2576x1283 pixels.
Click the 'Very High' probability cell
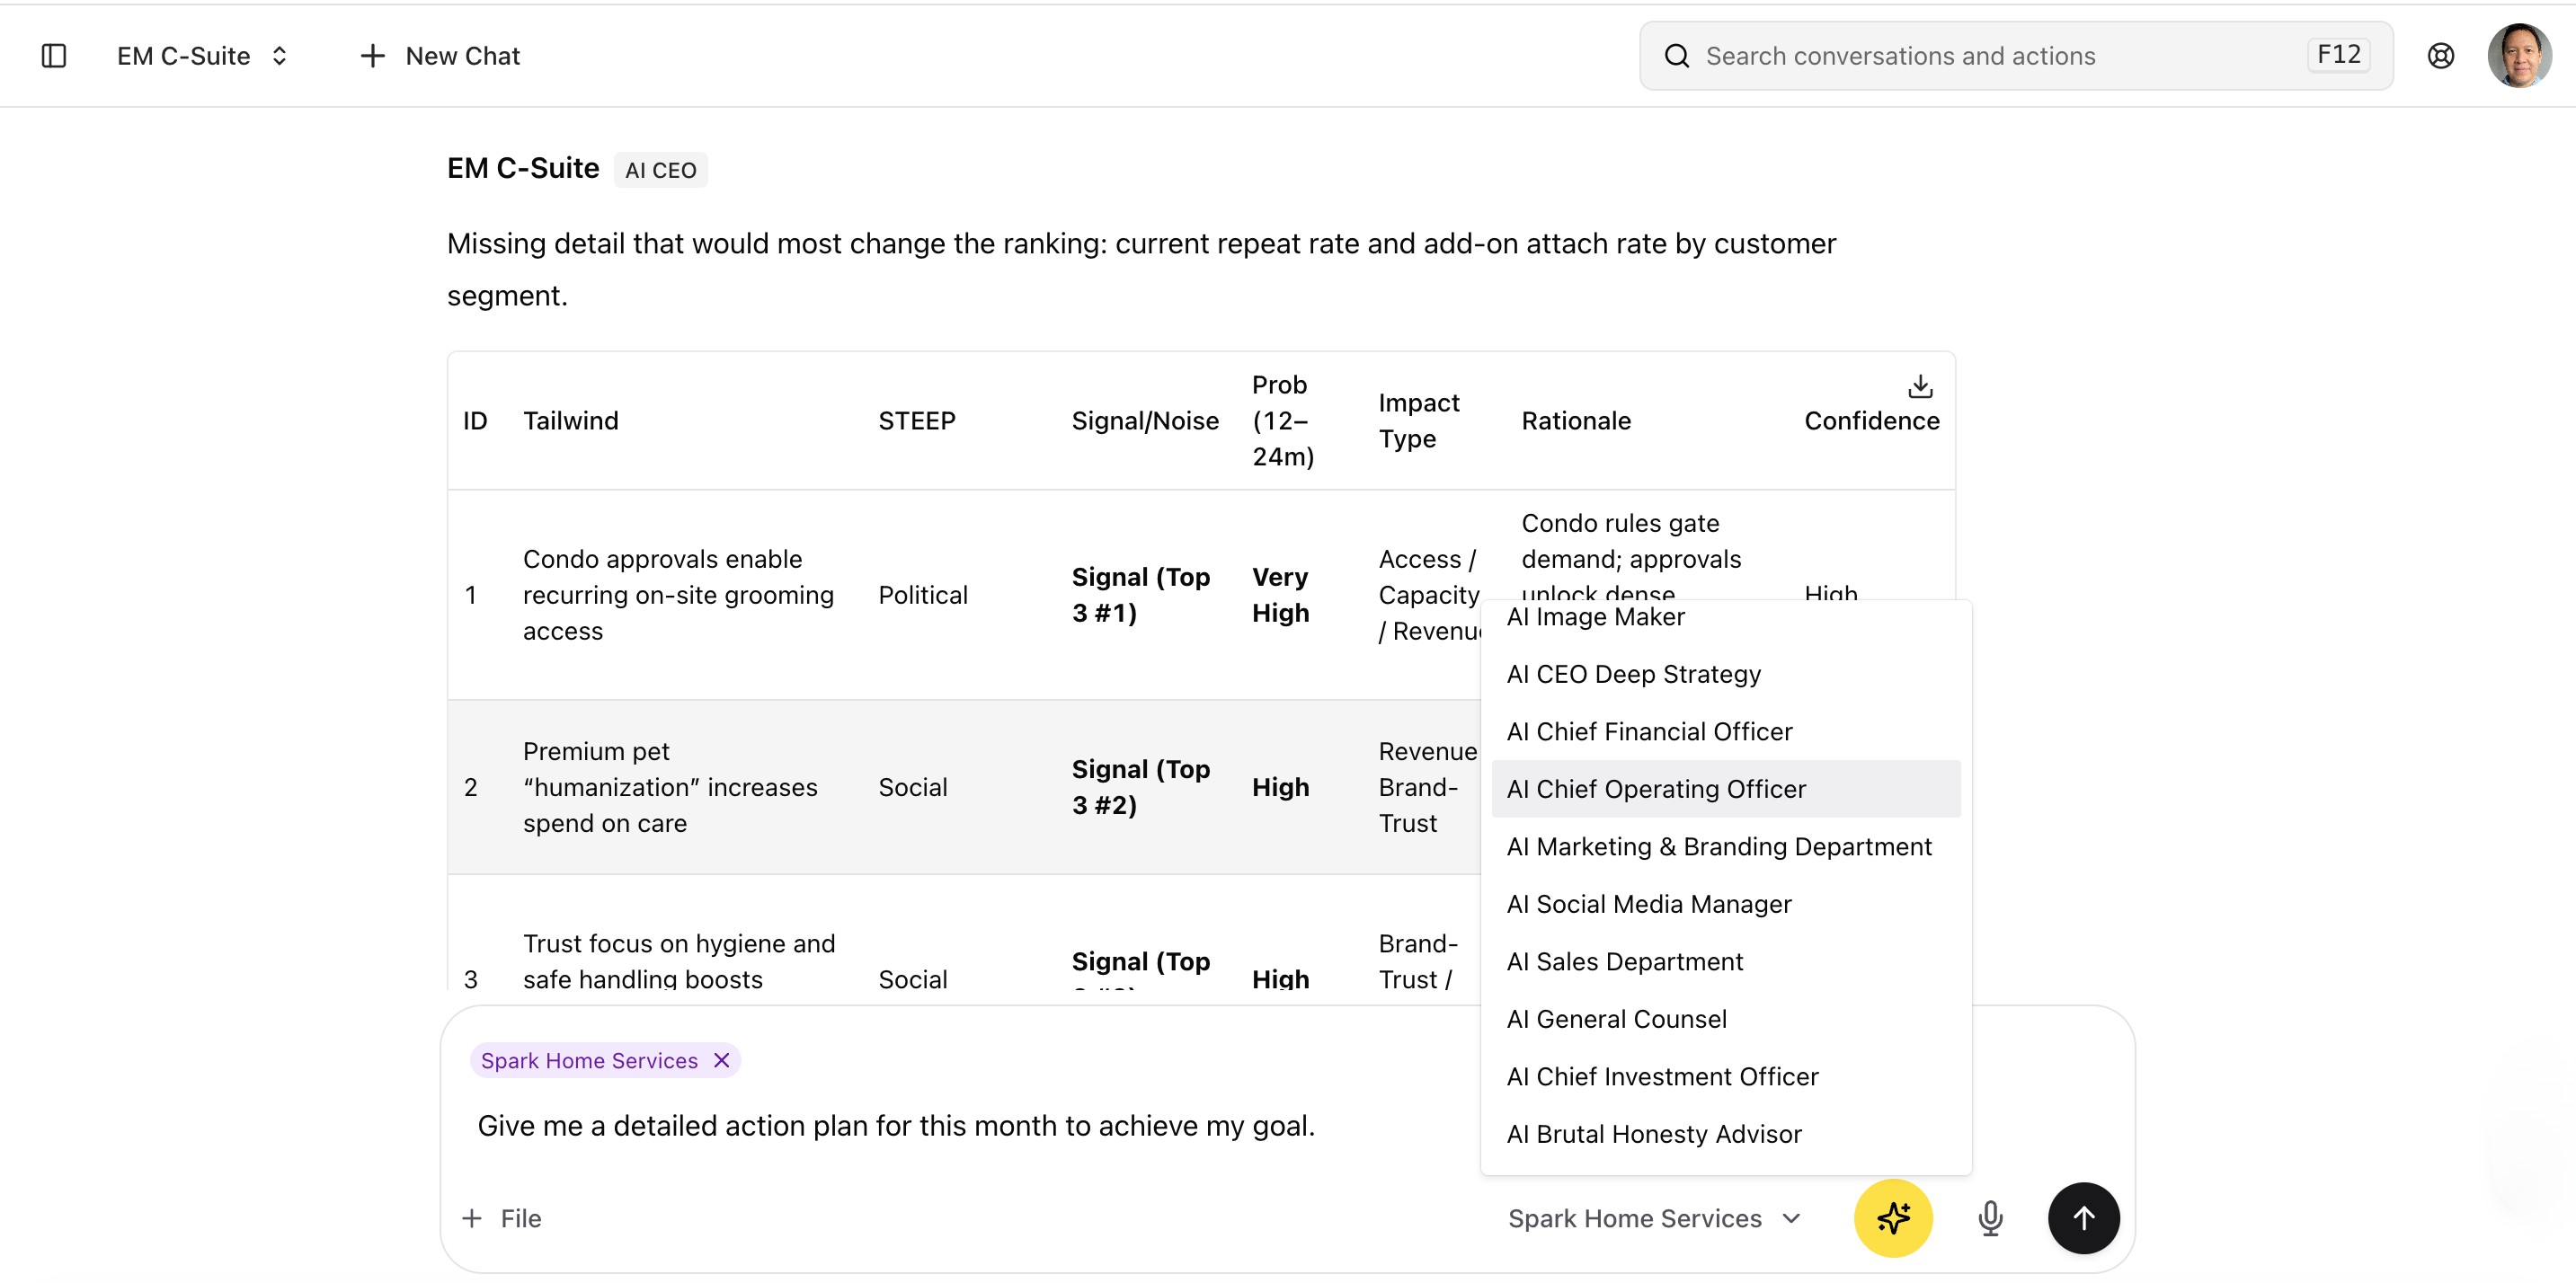click(x=1280, y=595)
